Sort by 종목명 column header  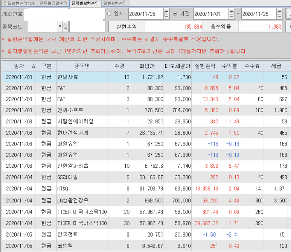(x=82, y=66)
